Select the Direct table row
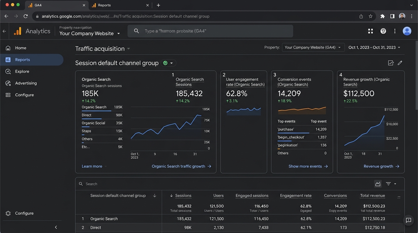Viewport: 418px width, 233px height. (240, 228)
